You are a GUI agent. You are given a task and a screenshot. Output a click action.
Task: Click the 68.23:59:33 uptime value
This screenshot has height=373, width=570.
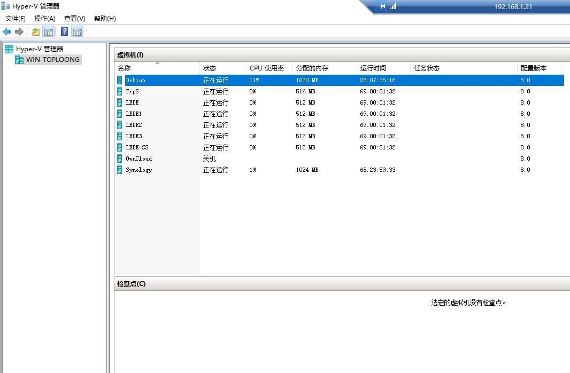pos(378,170)
